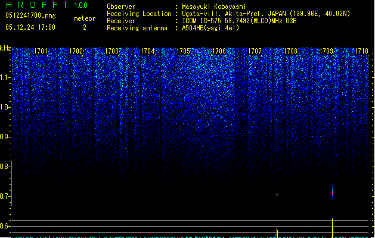Select the antenna value A504HB(yagi 4el)
Viewport: 375px width, 238px height.
[x=210, y=28]
